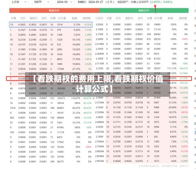
Task: Click put change value -66.67% in 2.3500 row
Action: tap(183, 68)
